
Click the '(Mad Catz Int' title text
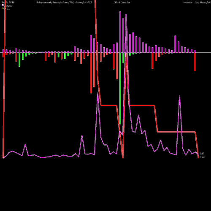(x=122, y=3)
